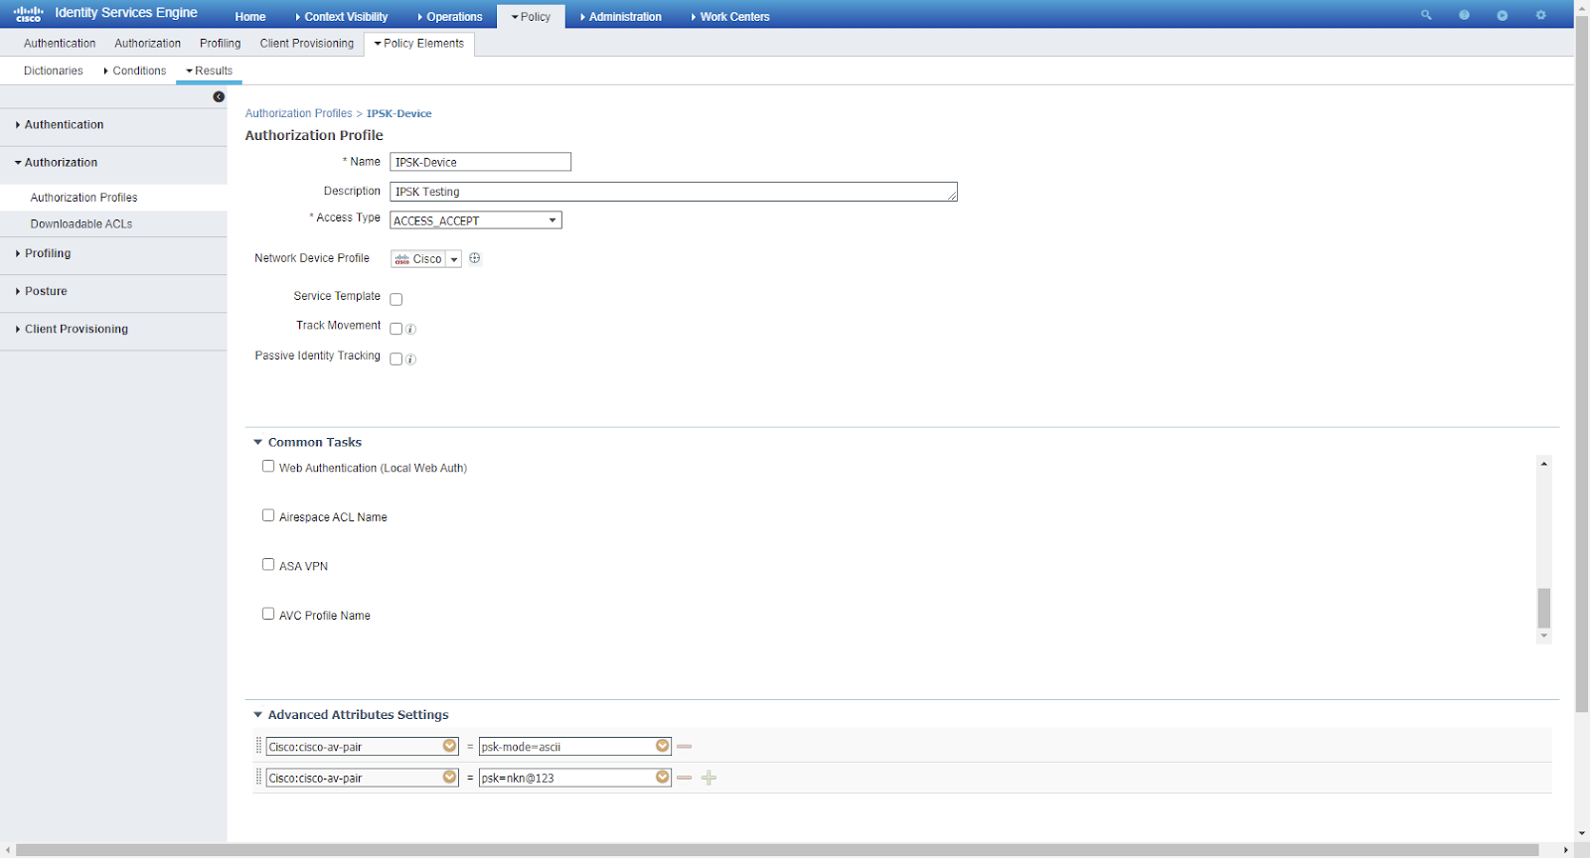Open the Work Centers menu
This screenshot has height=858, width=1590.
730,17
